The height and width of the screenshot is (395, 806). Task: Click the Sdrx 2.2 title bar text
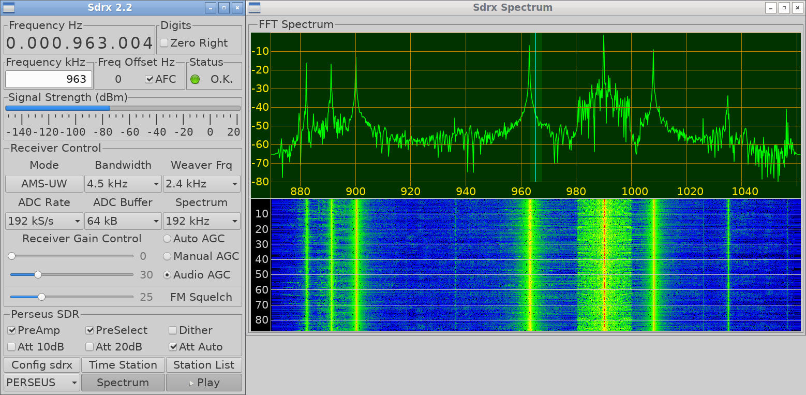(x=110, y=7)
